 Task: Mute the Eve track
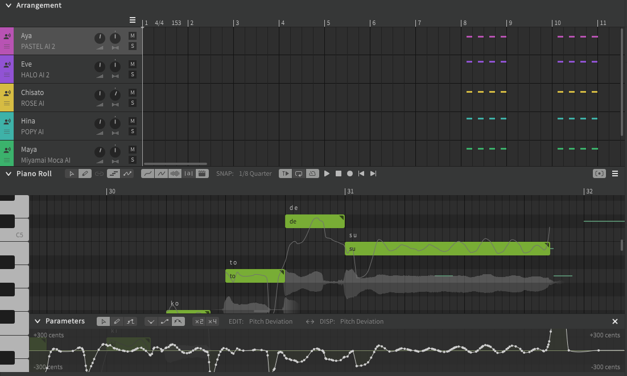(133, 64)
